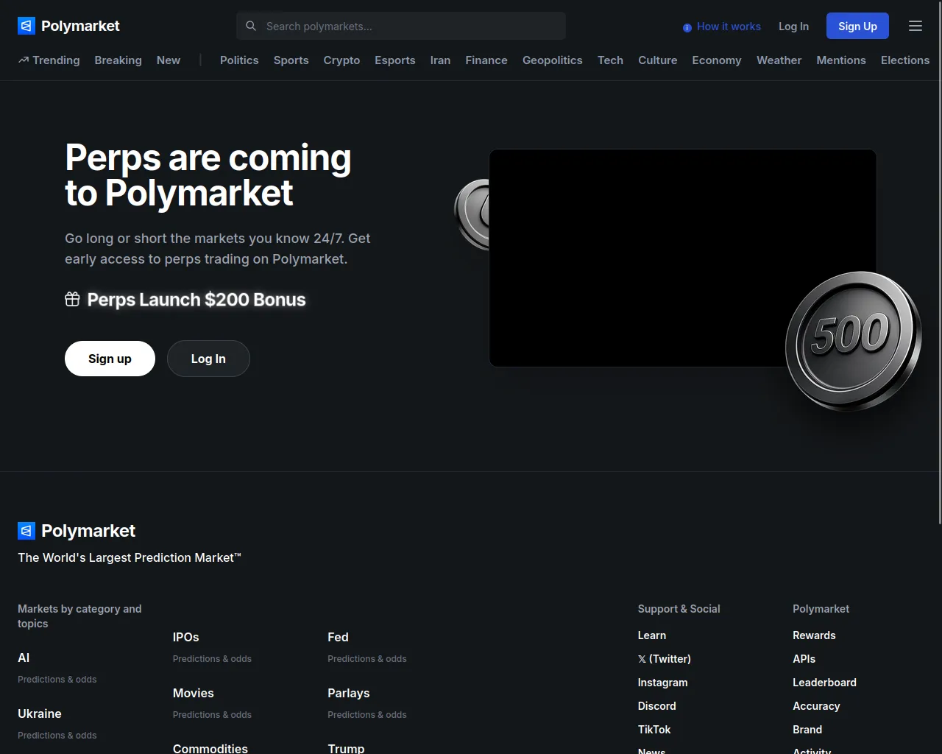Click the info icon beside How it works
Image resolution: width=942 pixels, height=754 pixels.
click(687, 27)
